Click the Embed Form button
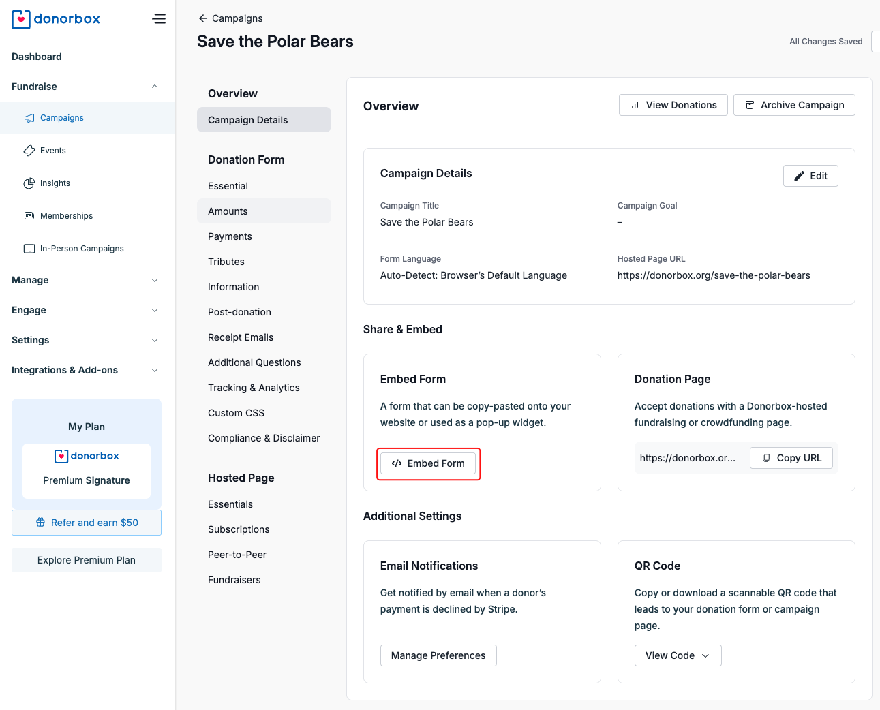Screen dimensions: 880x710 point(428,463)
